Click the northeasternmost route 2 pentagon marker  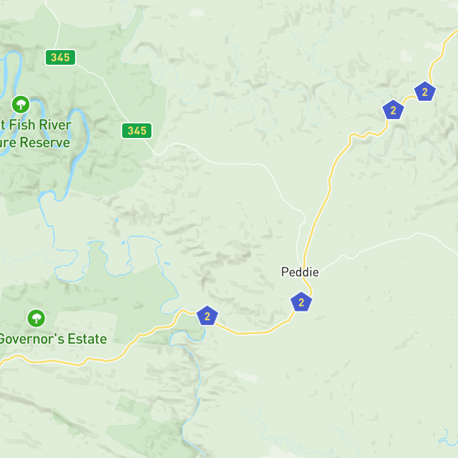pos(425,92)
